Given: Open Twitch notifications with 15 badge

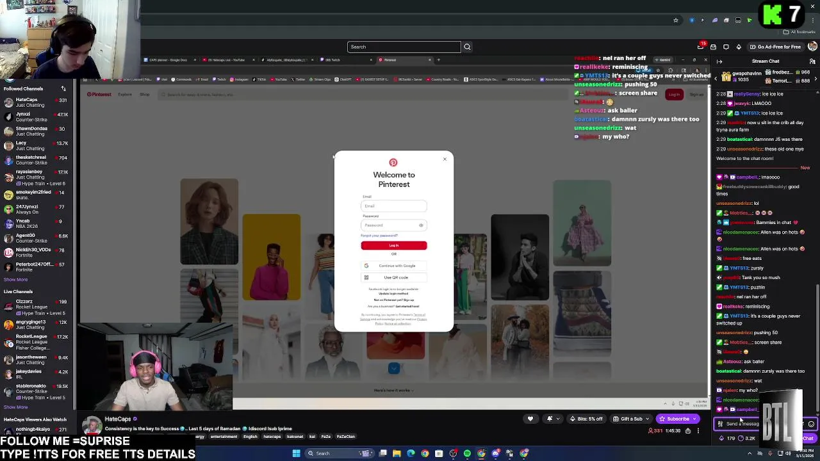Looking at the screenshot, I should (x=701, y=47).
